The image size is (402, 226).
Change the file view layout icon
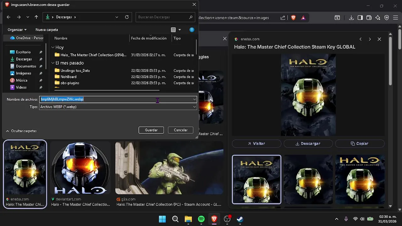pos(173,30)
